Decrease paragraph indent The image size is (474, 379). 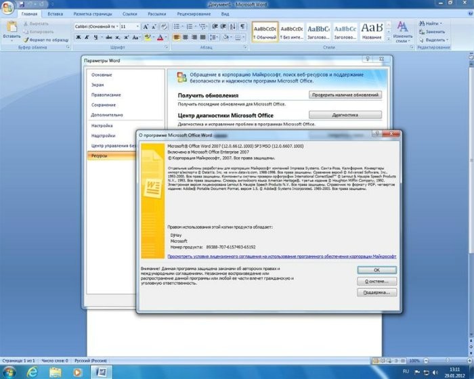point(215,27)
